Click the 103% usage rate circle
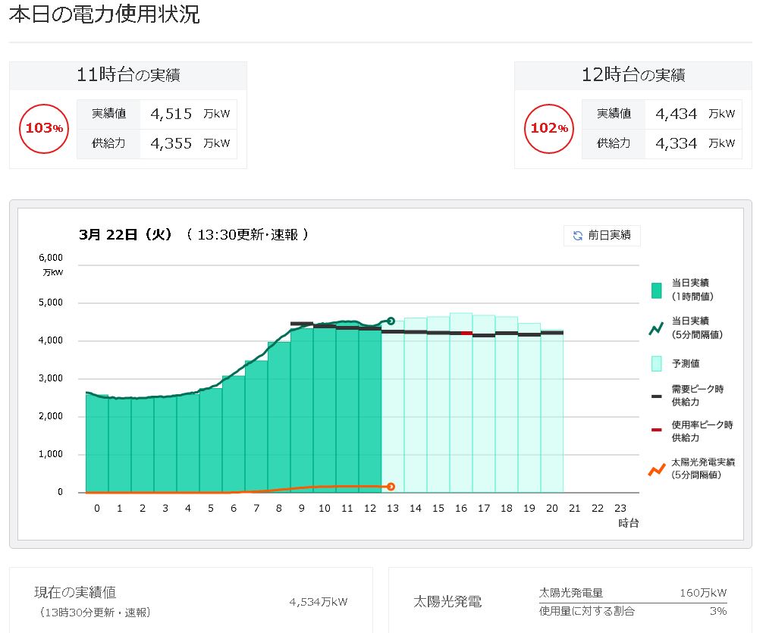This screenshot has width=766, height=633. tap(44, 128)
